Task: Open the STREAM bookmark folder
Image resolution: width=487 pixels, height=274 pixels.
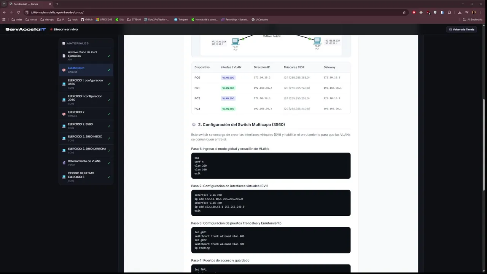Action: point(134,19)
